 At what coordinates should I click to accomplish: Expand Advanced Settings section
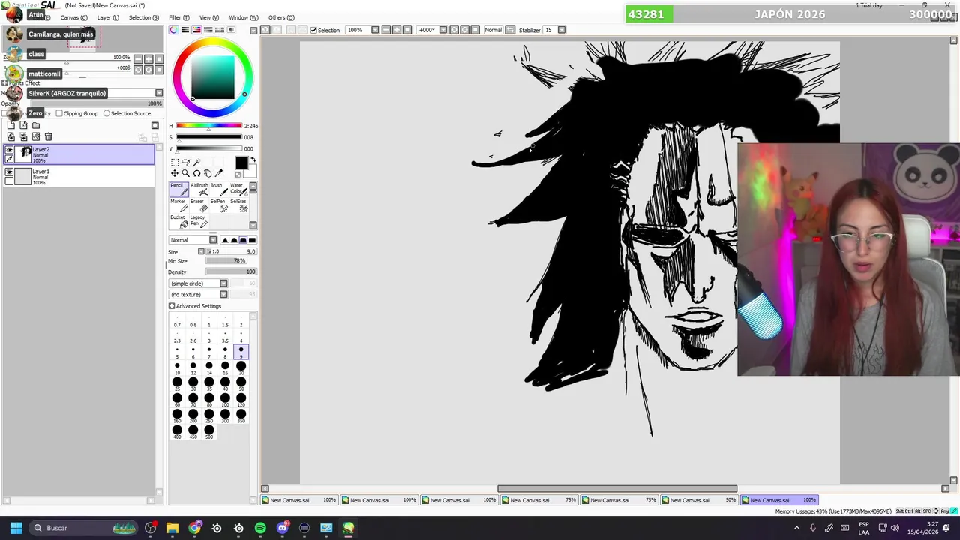click(x=172, y=306)
